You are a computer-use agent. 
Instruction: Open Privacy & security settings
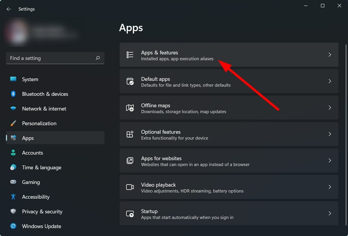[x=42, y=211]
